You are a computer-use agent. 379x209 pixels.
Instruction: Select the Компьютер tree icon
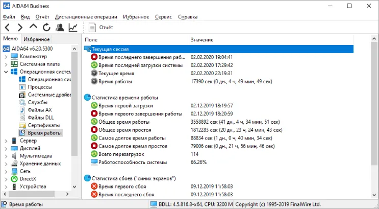[x=14, y=56]
